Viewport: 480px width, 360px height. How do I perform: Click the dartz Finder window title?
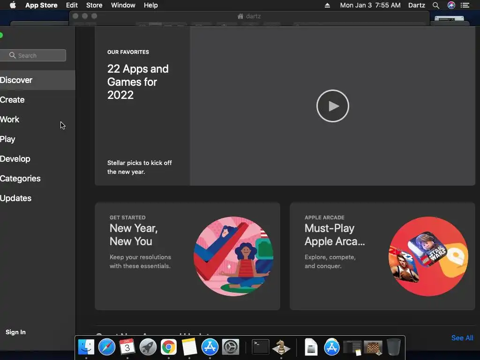tap(249, 16)
